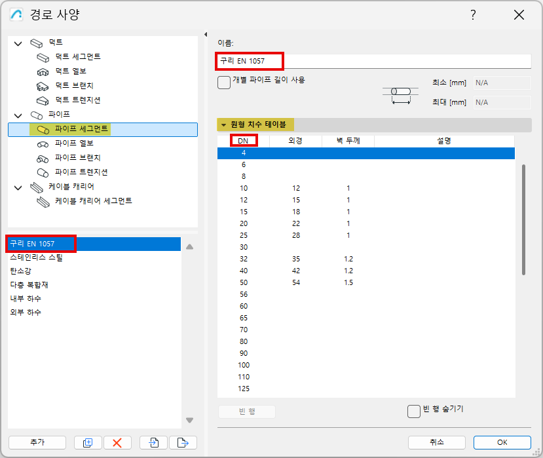Click the Archicad logo in title bar

pyautogui.click(x=16, y=14)
